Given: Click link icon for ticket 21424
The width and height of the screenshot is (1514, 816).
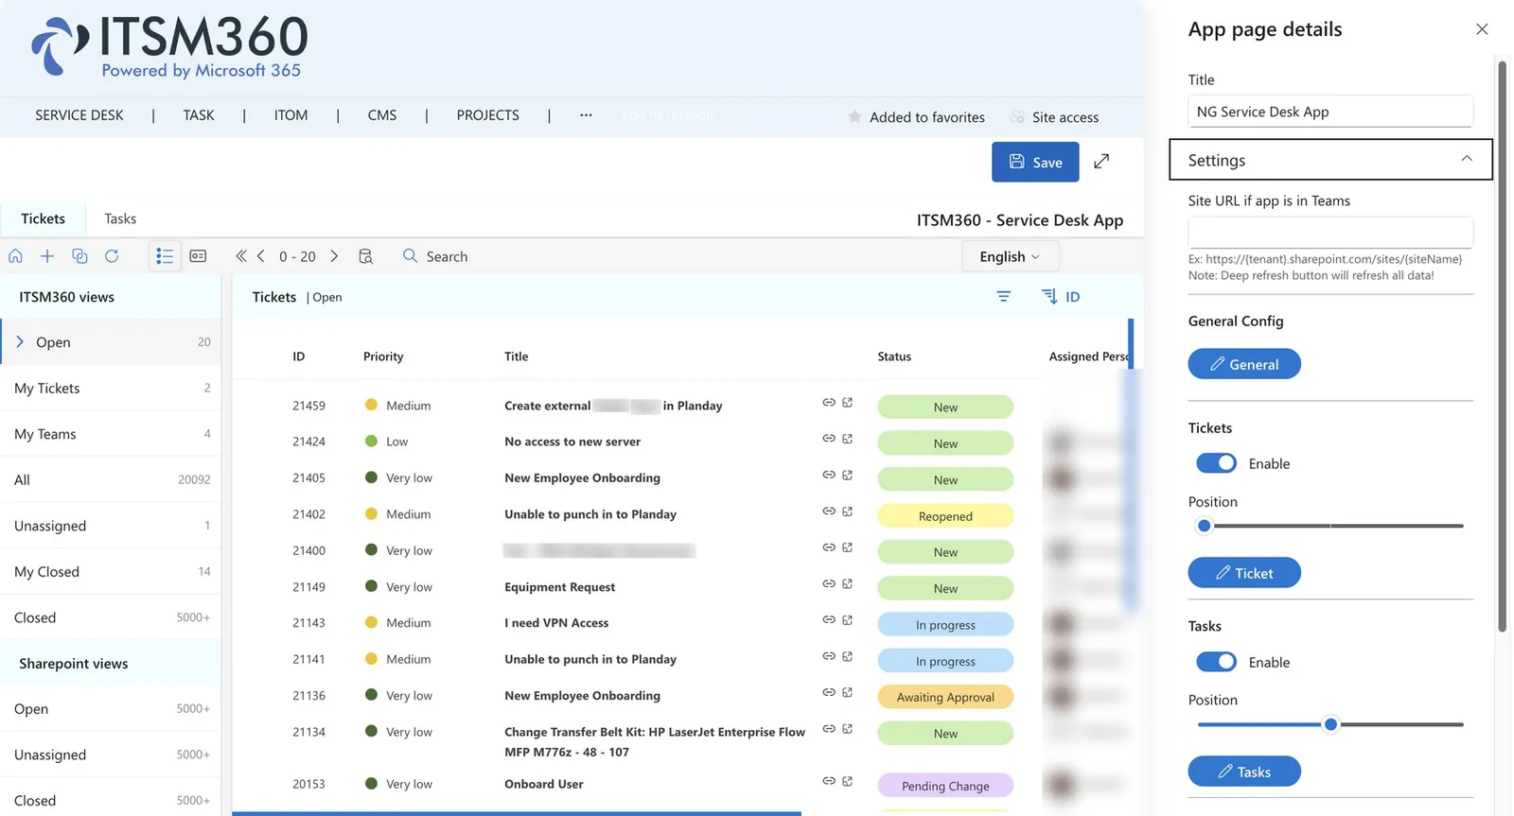Looking at the screenshot, I should 829,439.
